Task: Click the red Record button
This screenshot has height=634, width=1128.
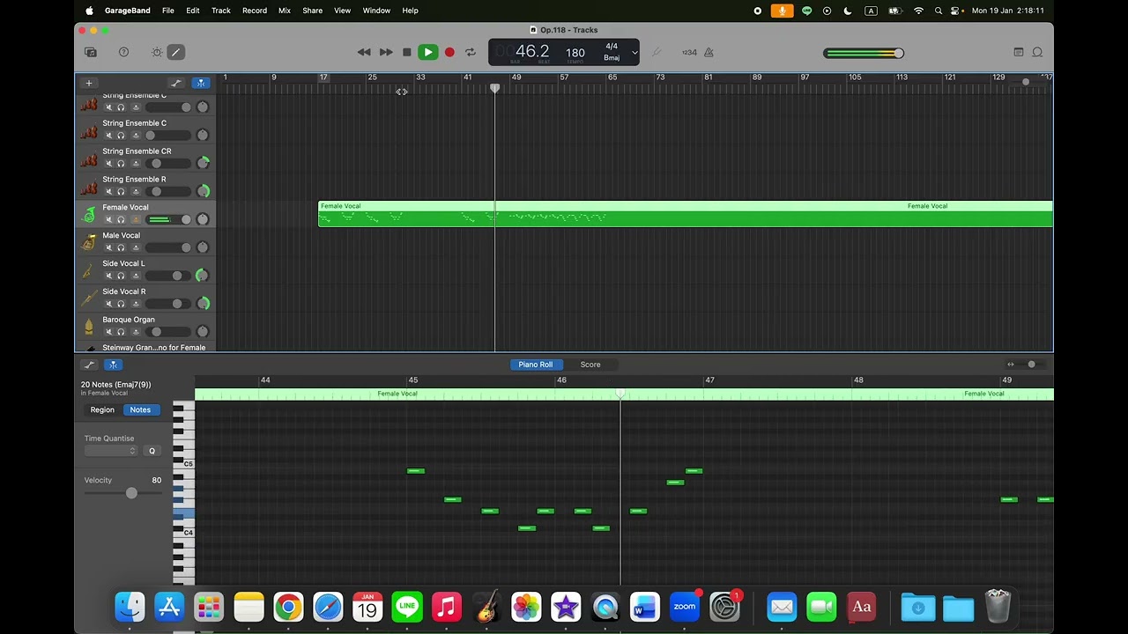Action: pos(449,52)
